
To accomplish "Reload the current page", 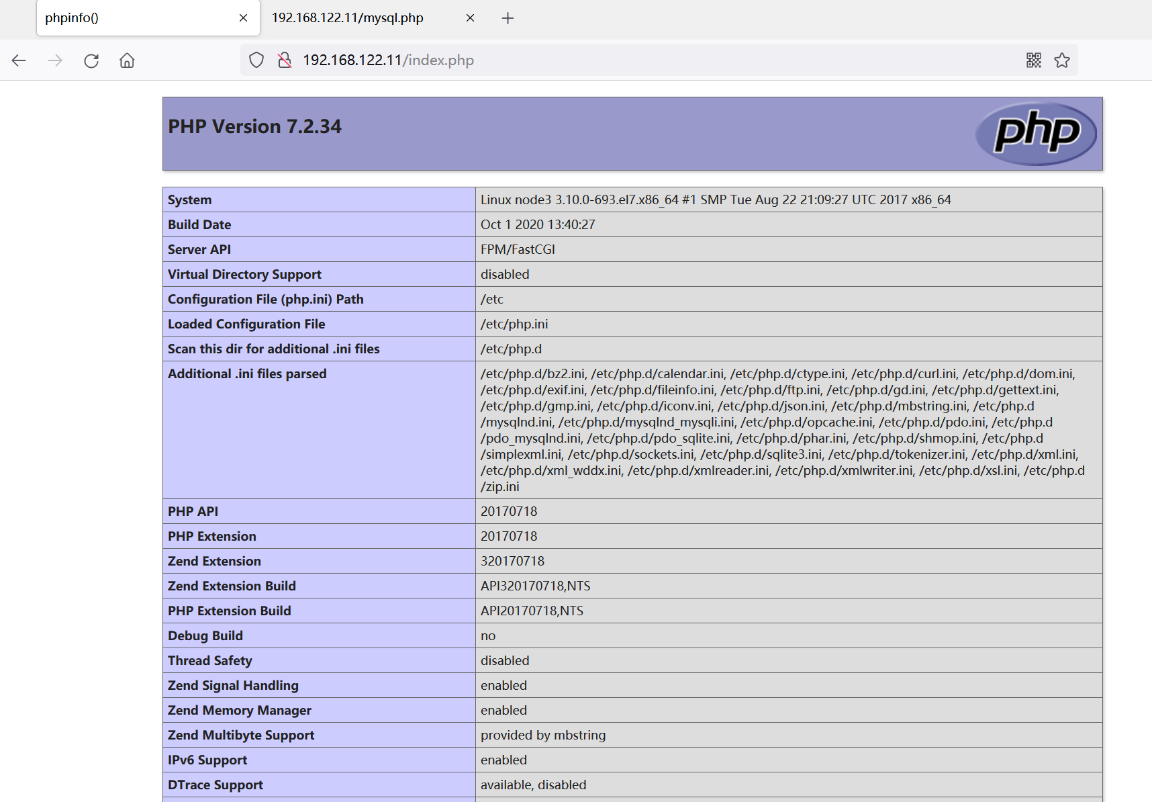I will coord(91,60).
